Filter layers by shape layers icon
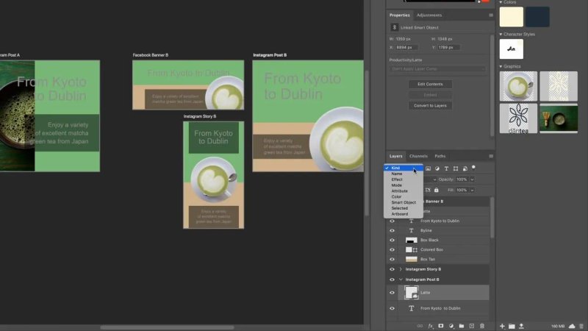Viewport: 588px width, 331px height. [x=456, y=168]
